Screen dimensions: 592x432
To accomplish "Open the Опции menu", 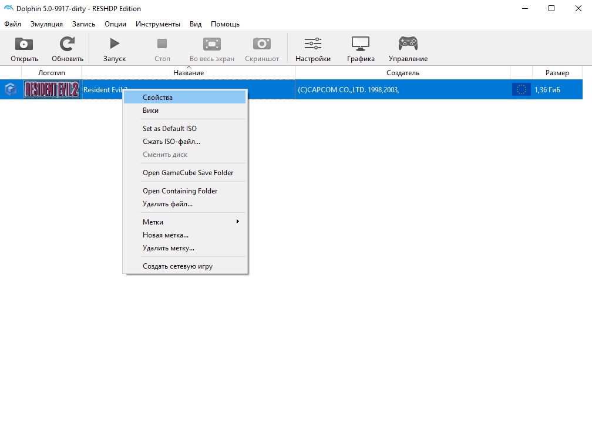I will [115, 24].
